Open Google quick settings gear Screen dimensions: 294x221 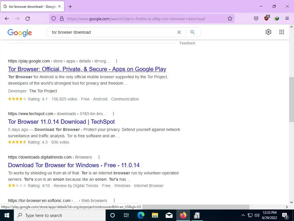[268, 32]
